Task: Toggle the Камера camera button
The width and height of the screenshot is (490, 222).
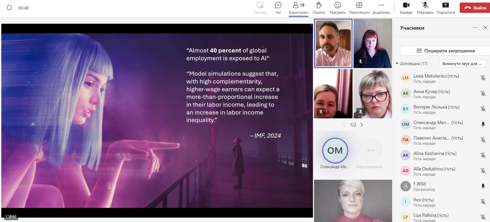Action: [406, 8]
